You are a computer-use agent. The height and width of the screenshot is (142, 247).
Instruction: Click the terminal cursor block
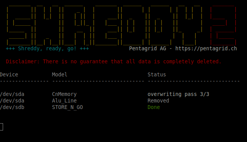pos(2,127)
